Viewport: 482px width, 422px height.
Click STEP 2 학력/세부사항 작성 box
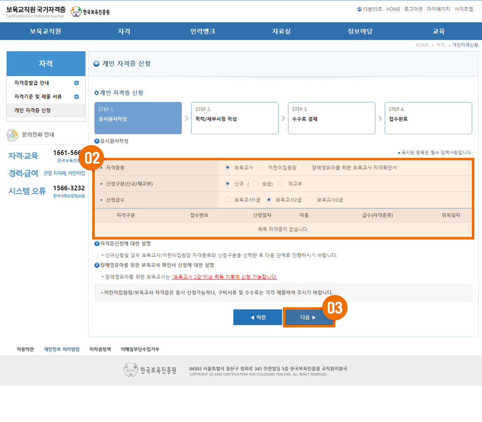[235, 118]
